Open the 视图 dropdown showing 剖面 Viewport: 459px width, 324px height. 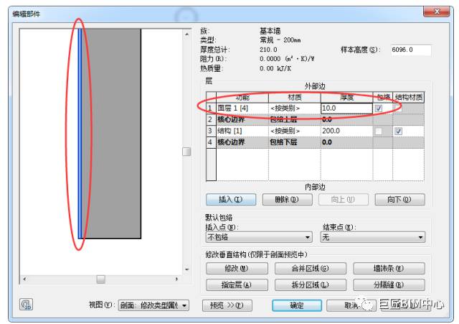(x=153, y=305)
